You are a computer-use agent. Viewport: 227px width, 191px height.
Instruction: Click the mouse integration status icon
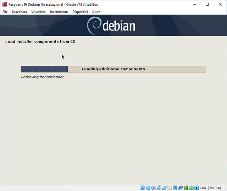191,187
